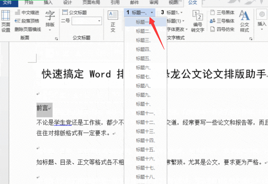Open the 插入 insert dropdown button

262,21
